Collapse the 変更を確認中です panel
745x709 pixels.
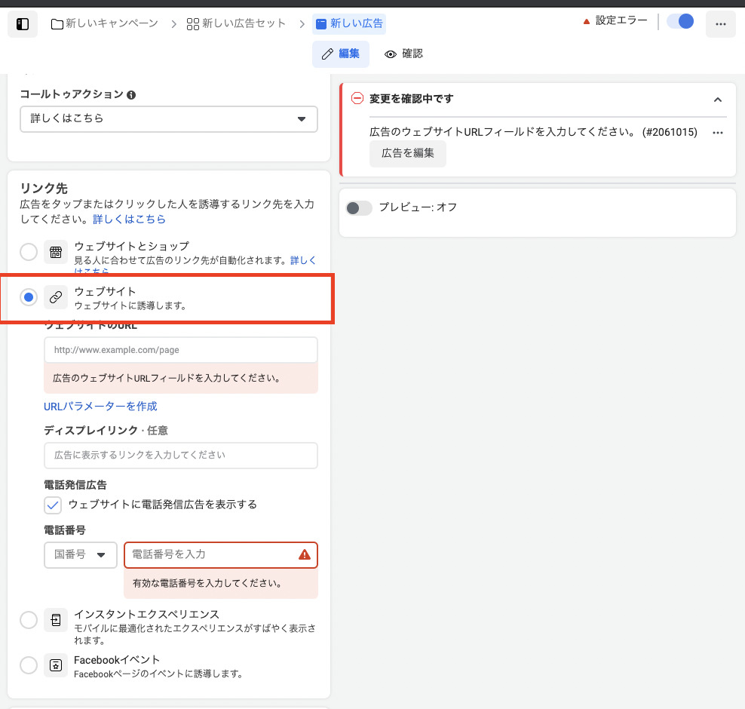(717, 99)
